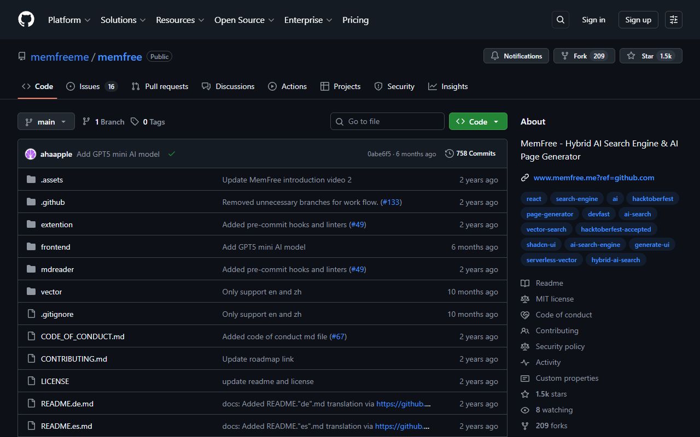The width and height of the screenshot is (700, 437).
Task: Open the hacktoberfest topic tag
Action: point(652,198)
